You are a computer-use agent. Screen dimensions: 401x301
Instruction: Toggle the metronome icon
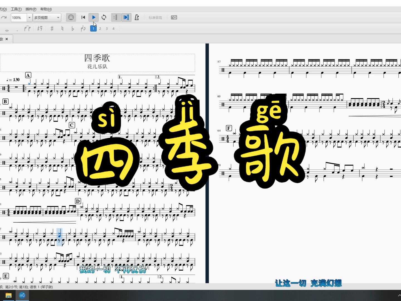(137, 18)
